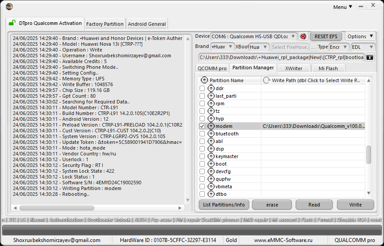Screen dimensions: 384x246
Task: Click the arrow icon for ddr partition
Action: tap(211, 88)
